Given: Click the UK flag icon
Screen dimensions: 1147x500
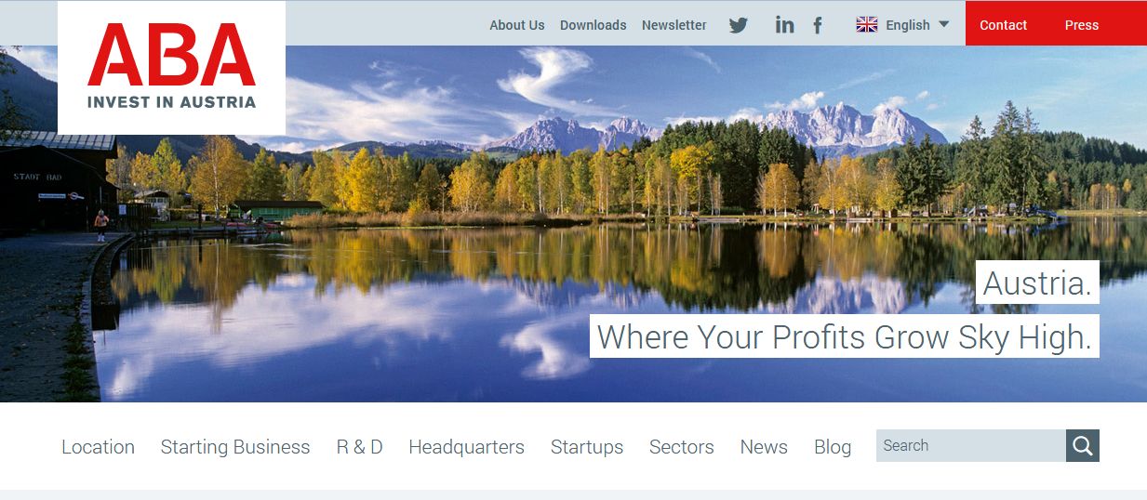Looking at the screenshot, I should pyautogui.click(x=867, y=25).
